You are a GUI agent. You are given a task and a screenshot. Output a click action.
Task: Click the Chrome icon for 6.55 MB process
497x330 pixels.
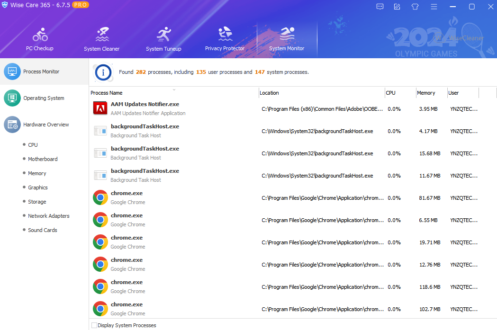coord(100,220)
